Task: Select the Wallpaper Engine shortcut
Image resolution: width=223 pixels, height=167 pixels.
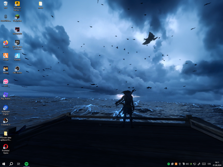Action: tap(6, 110)
